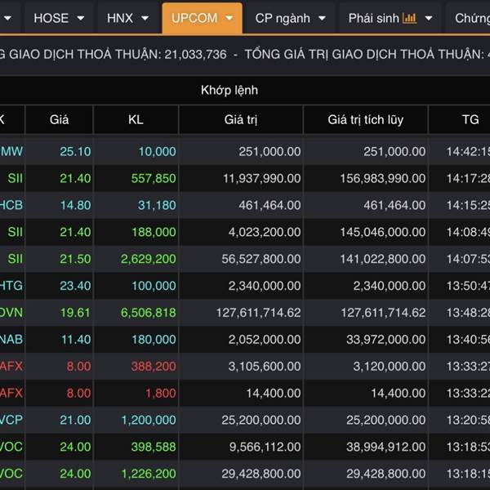Open the HCB ticker row
490x490 pixels.
(x=11, y=205)
